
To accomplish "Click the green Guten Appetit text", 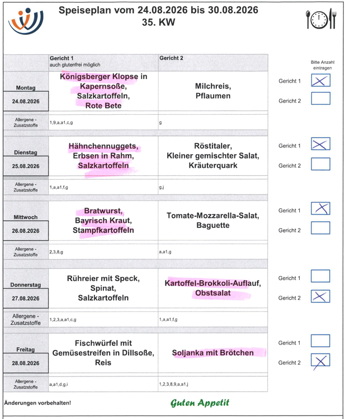I will [x=200, y=403].
